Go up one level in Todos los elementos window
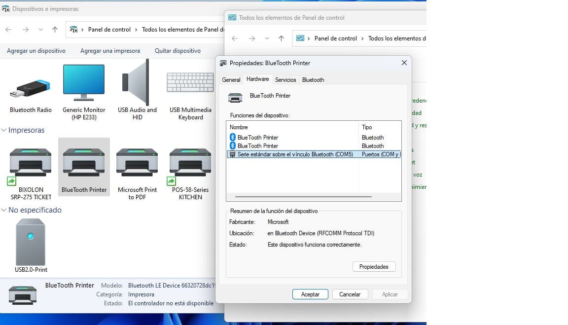The height and width of the screenshot is (325, 568). coord(281,38)
